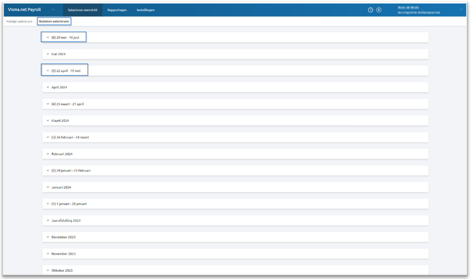This screenshot has height=279, width=471.
Task: Expand the chevron beside Oktober 2023
Action: [48, 271]
